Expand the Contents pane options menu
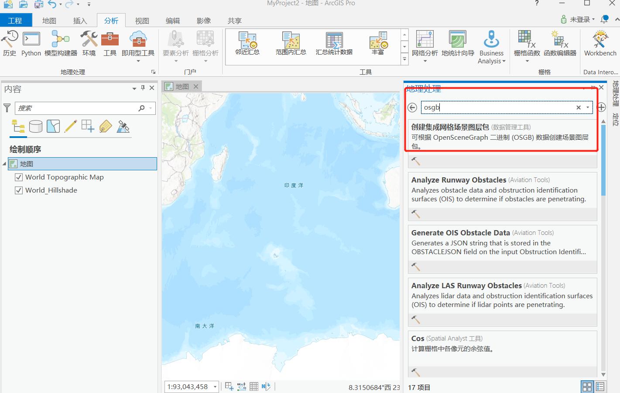The width and height of the screenshot is (620, 393). pyautogui.click(x=134, y=89)
